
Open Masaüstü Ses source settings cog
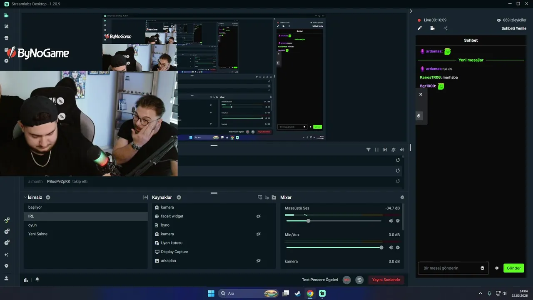(x=398, y=221)
